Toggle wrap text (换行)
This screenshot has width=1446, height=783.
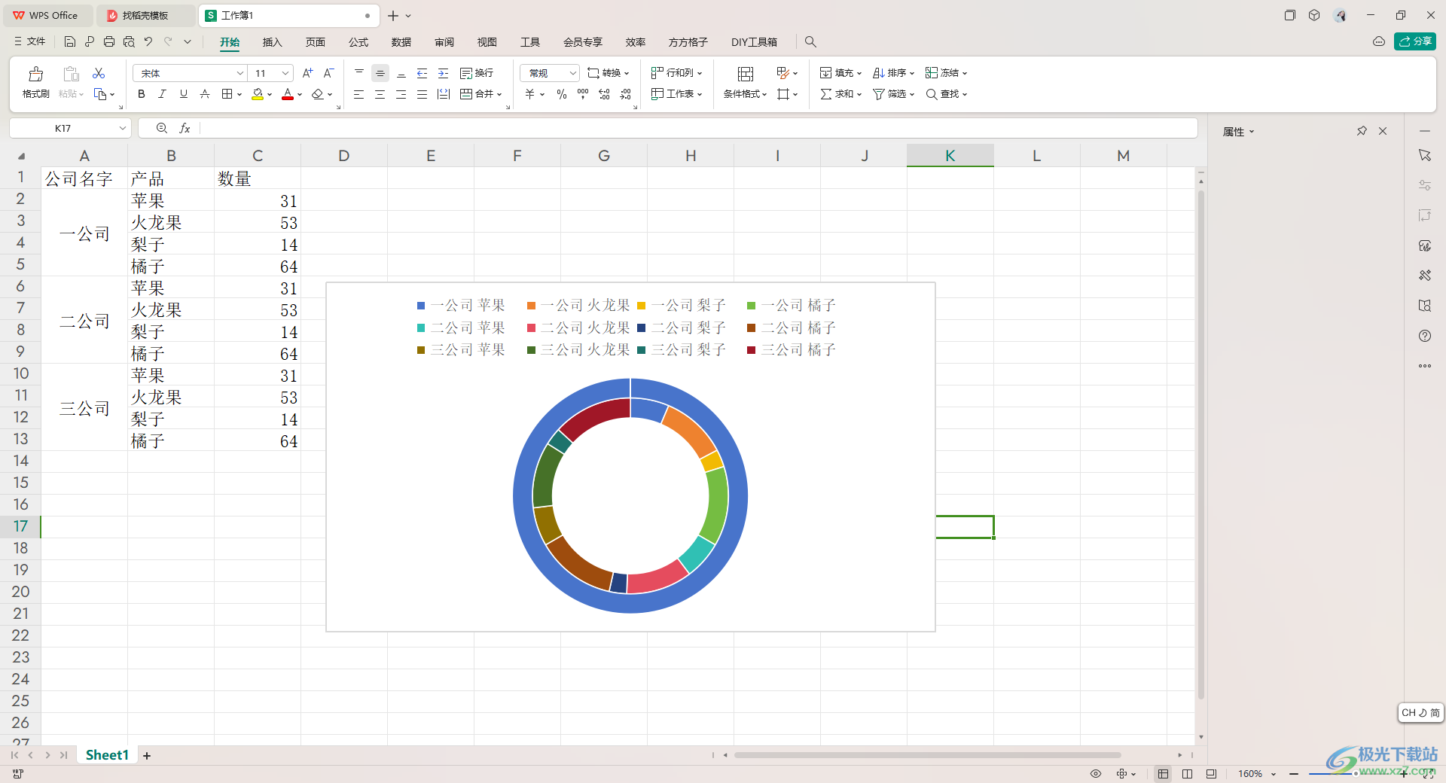coord(477,73)
